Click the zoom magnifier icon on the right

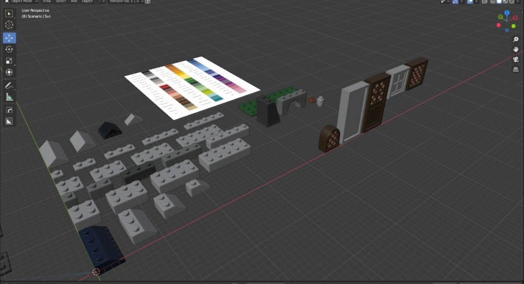point(516,39)
